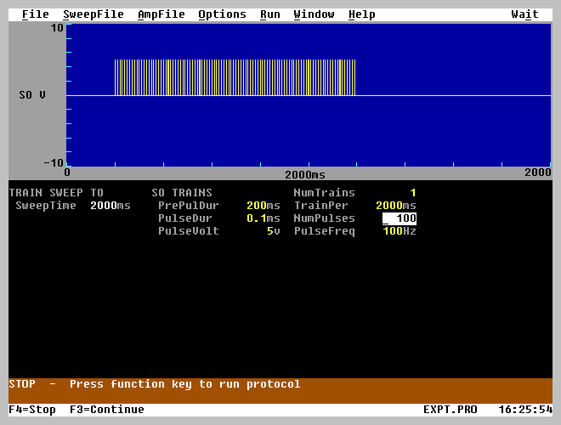Select the PulseDur 0.1ms value
The image size is (561, 425).
(x=263, y=218)
